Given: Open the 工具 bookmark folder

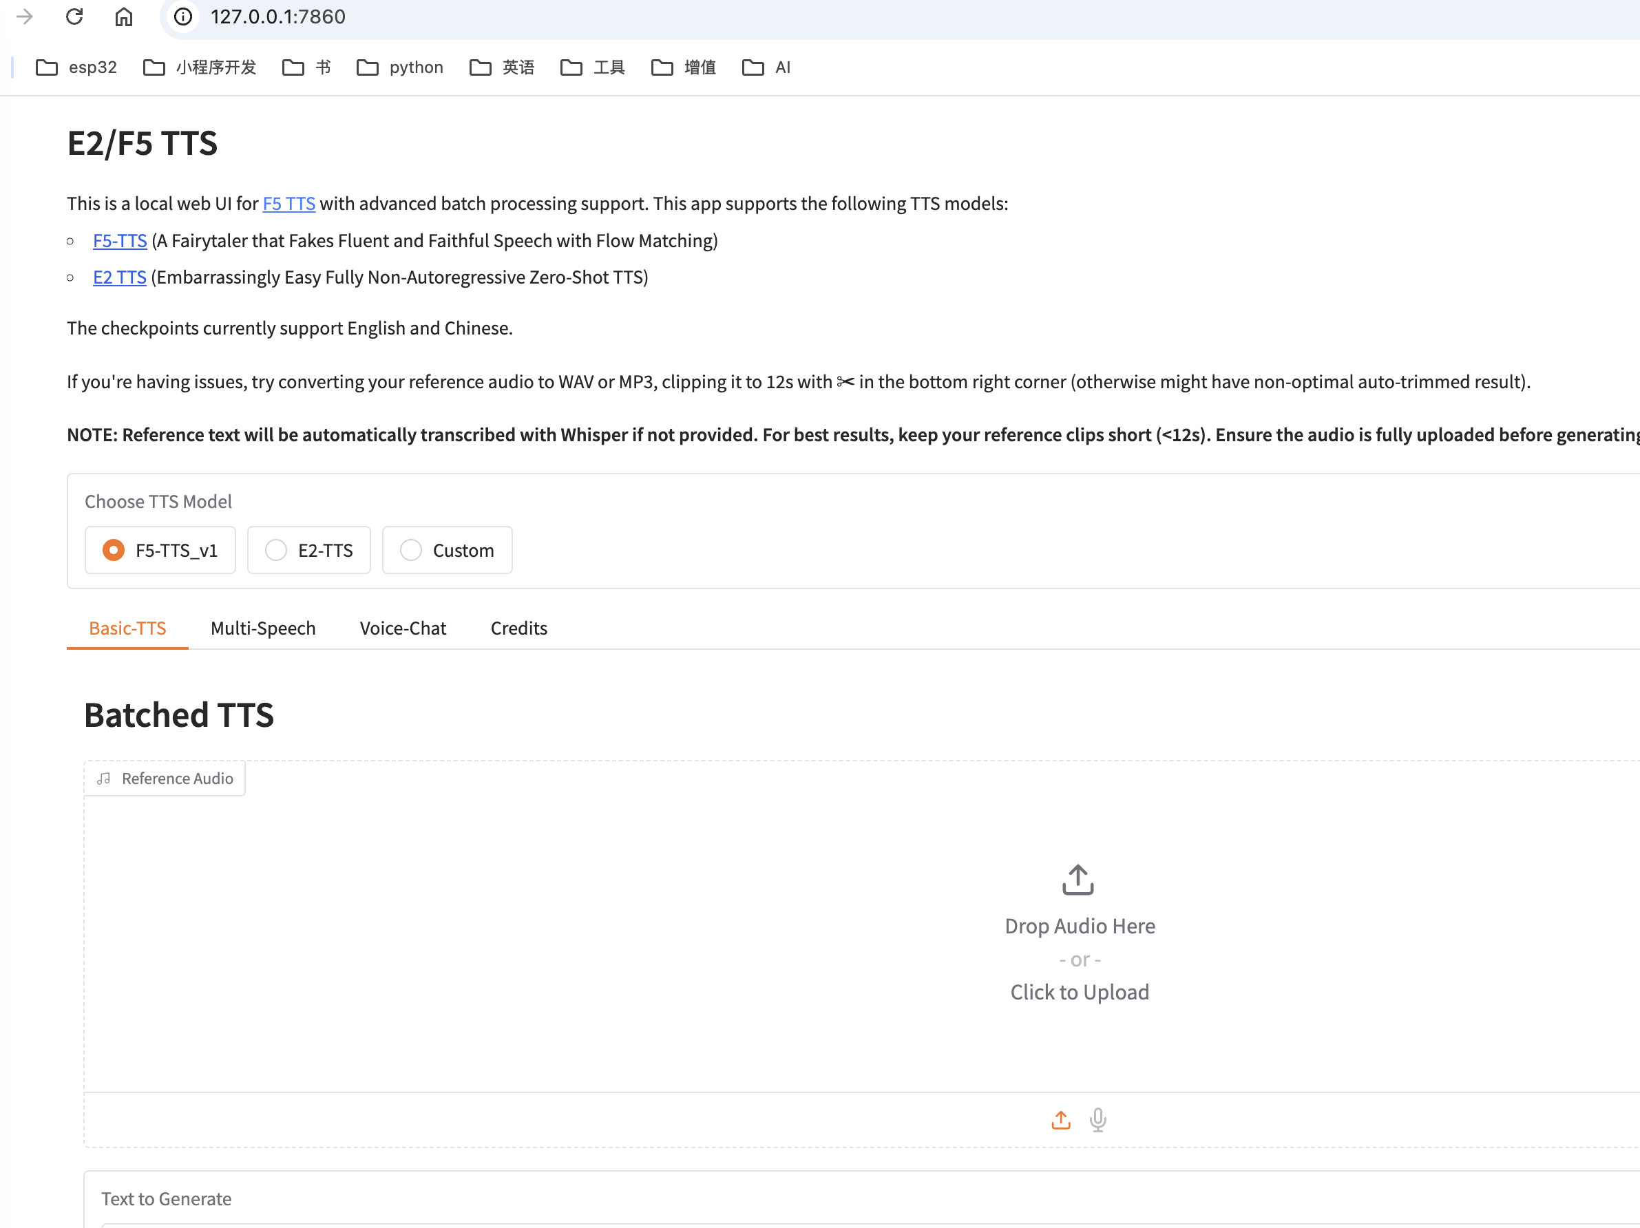Looking at the screenshot, I should tap(592, 67).
